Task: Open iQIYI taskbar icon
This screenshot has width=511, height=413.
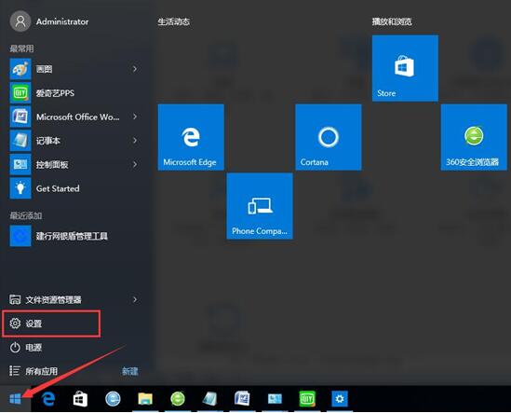Action: point(307,399)
